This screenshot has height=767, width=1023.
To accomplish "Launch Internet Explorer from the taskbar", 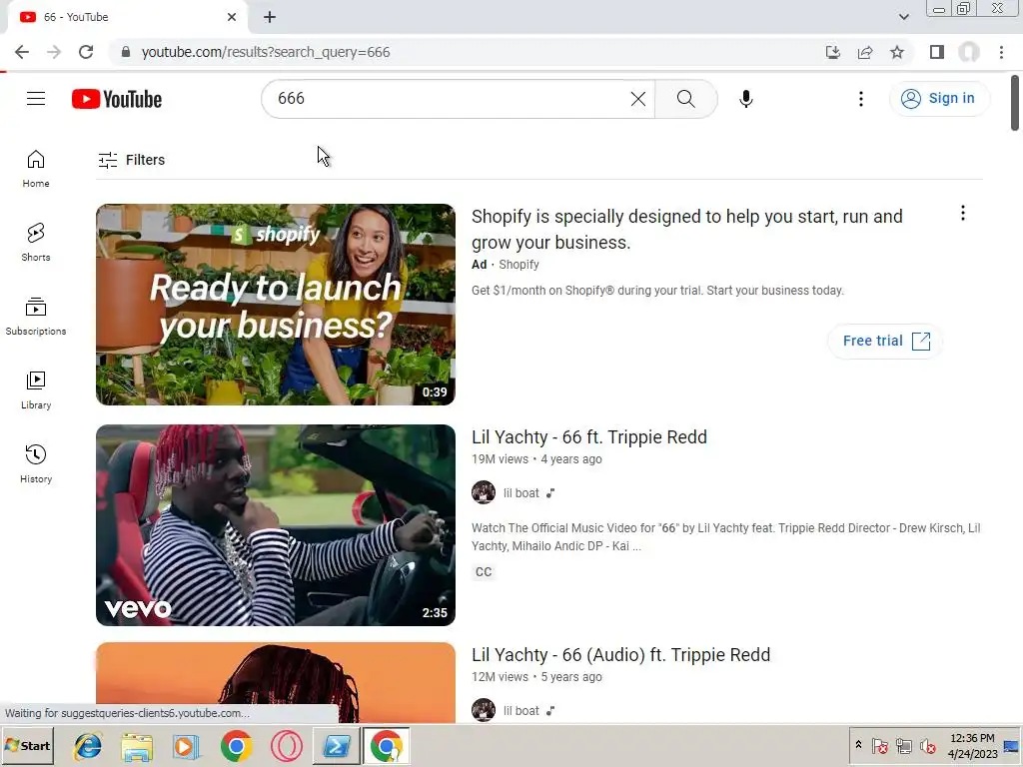I will tap(88, 746).
